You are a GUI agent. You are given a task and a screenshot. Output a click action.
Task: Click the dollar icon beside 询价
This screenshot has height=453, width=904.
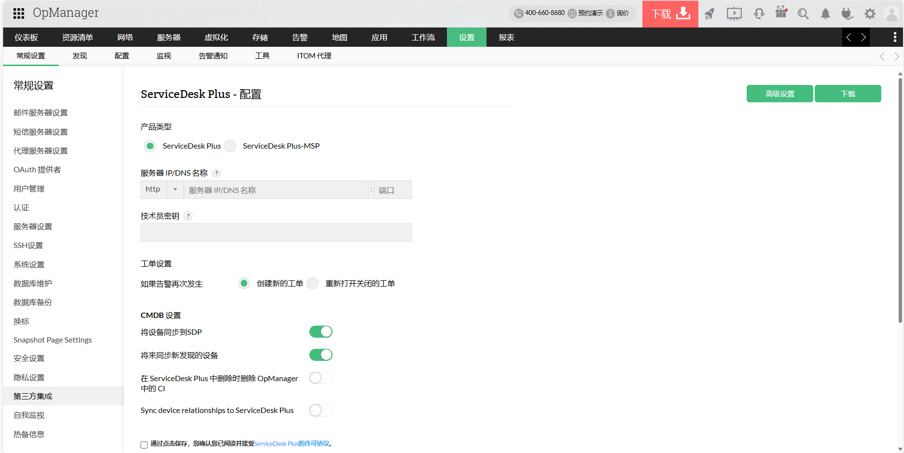pyautogui.click(x=611, y=14)
